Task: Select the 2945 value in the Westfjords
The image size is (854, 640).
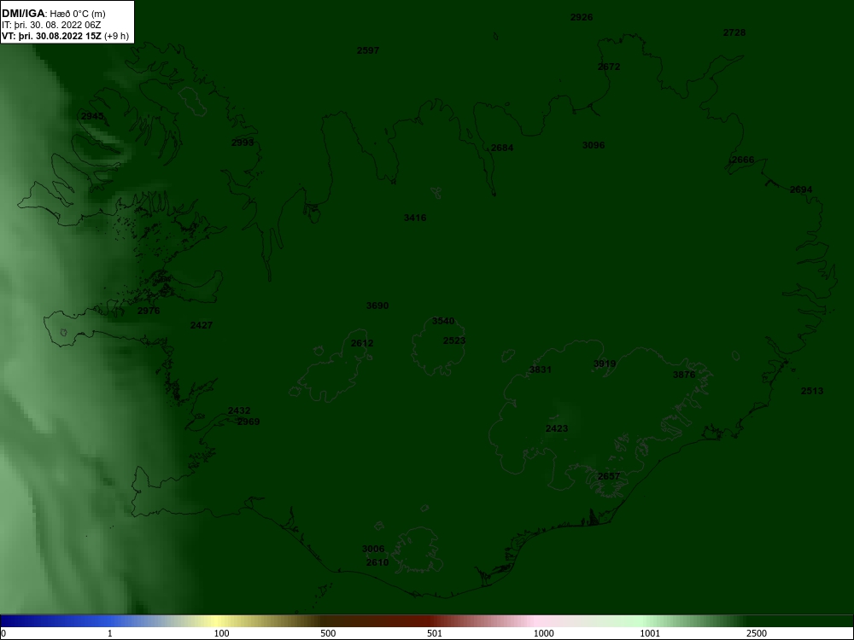Action: pos(92,116)
